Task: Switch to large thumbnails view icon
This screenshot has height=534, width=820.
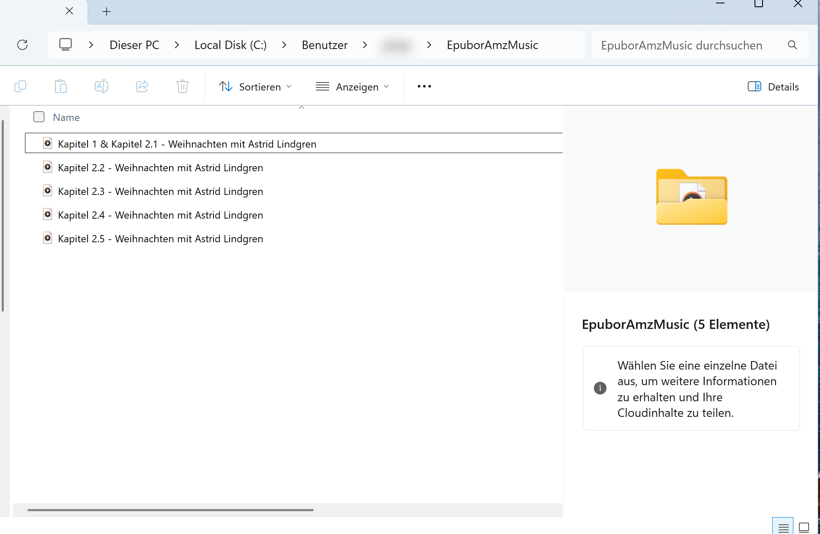Action: pyautogui.click(x=804, y=527)
